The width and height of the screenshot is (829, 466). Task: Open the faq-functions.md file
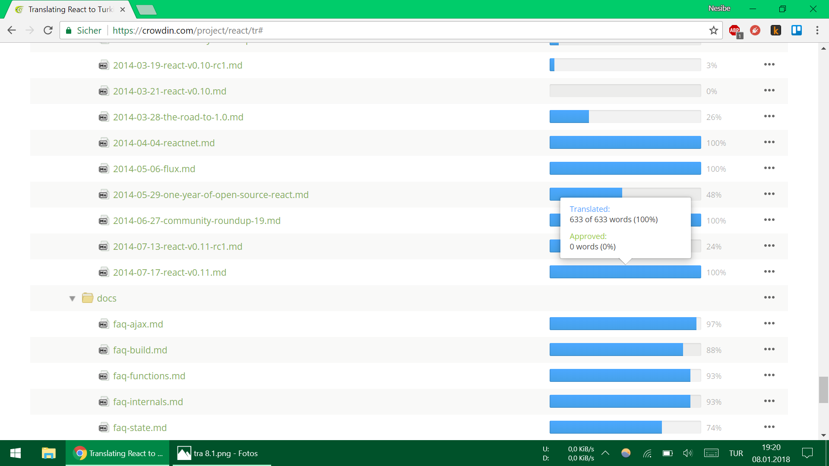(149, 376)
